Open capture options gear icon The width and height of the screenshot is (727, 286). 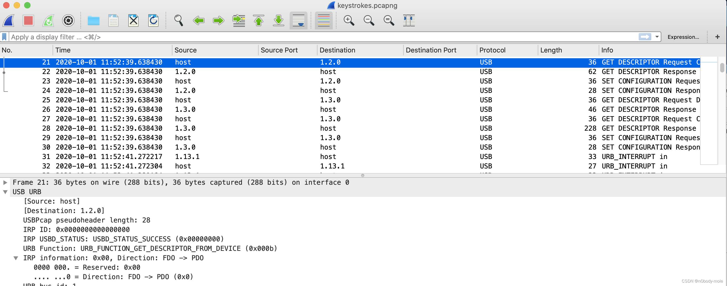(x=68, y=20)
